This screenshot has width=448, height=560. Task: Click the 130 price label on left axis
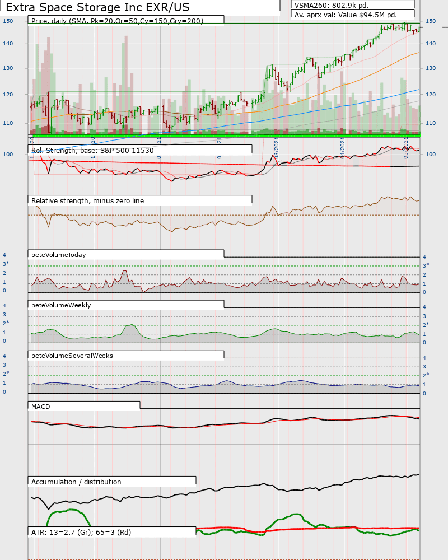[8, 68]
